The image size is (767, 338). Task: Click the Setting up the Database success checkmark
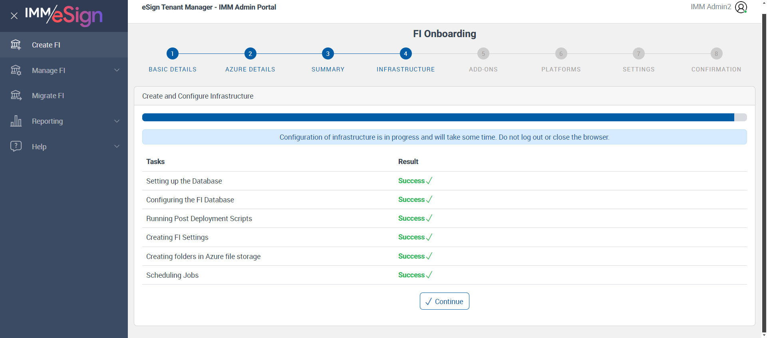(x=429, y=181)
